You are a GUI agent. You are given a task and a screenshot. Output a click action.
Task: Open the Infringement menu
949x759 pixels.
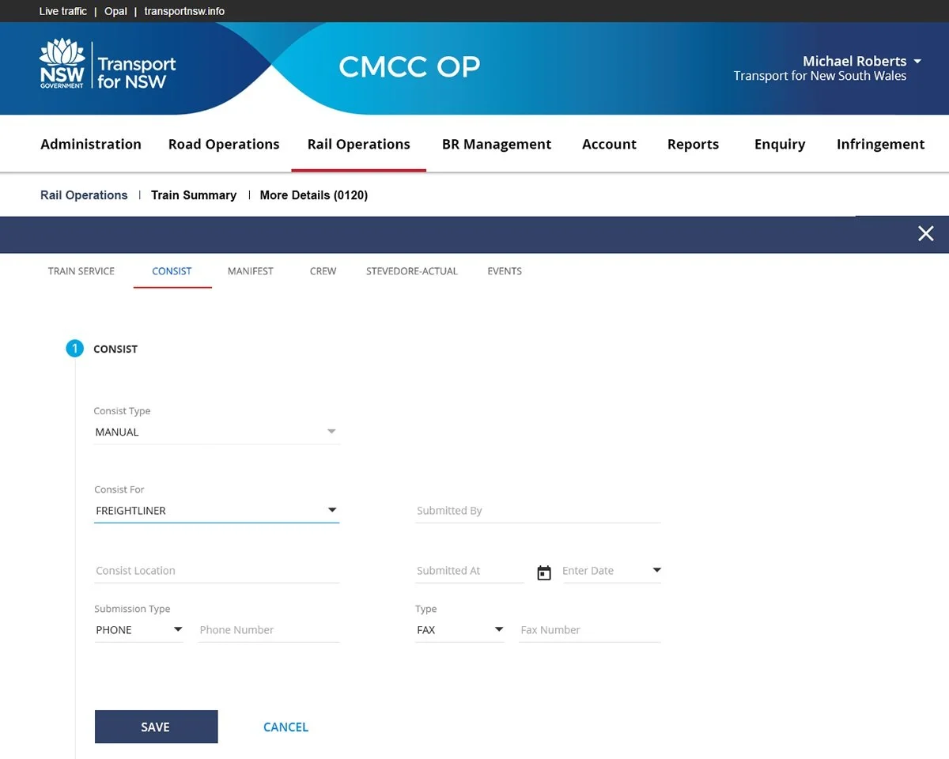(881, 144)
